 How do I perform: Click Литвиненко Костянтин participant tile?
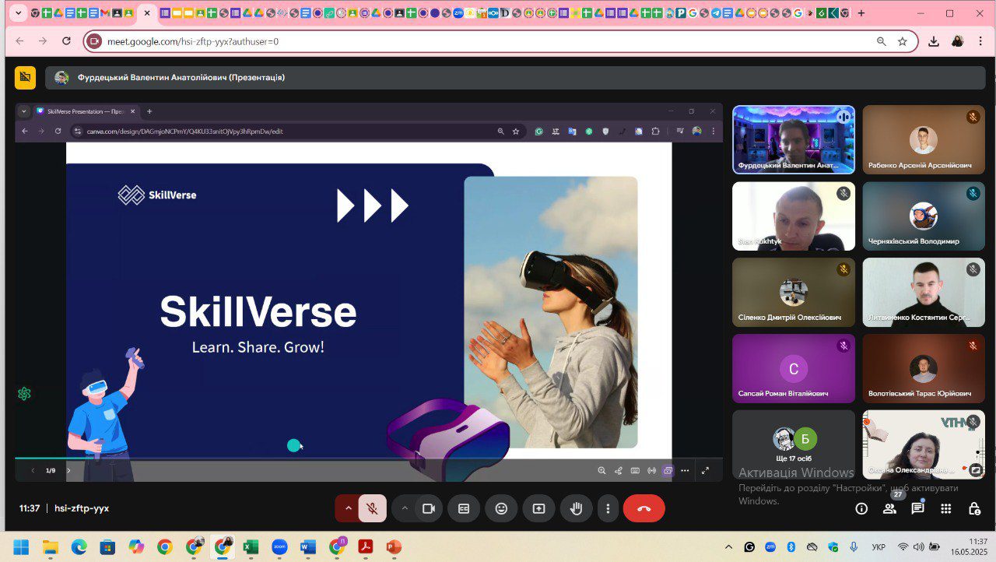click(924, 292)
